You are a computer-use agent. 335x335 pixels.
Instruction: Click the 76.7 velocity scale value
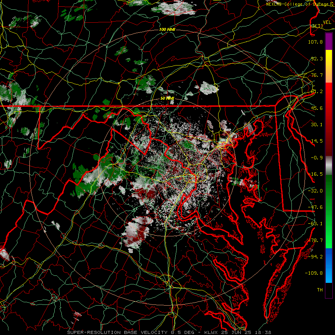317,75
